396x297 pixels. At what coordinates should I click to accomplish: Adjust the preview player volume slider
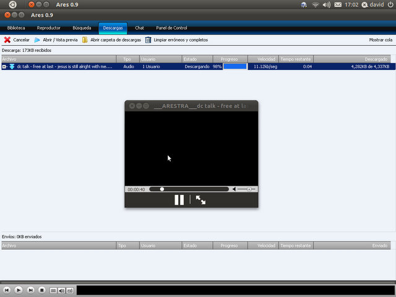pos(246,189)
